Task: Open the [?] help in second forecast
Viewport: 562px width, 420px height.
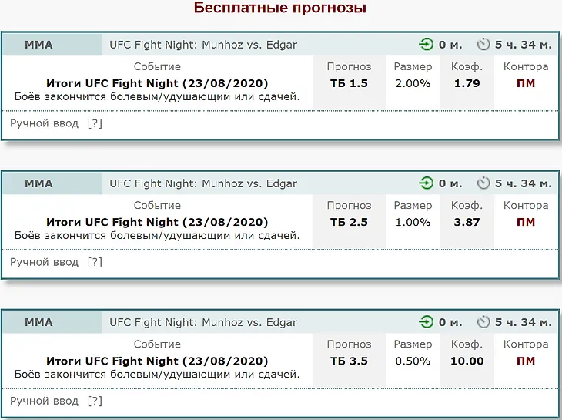Action: click(x=95, y=262)
